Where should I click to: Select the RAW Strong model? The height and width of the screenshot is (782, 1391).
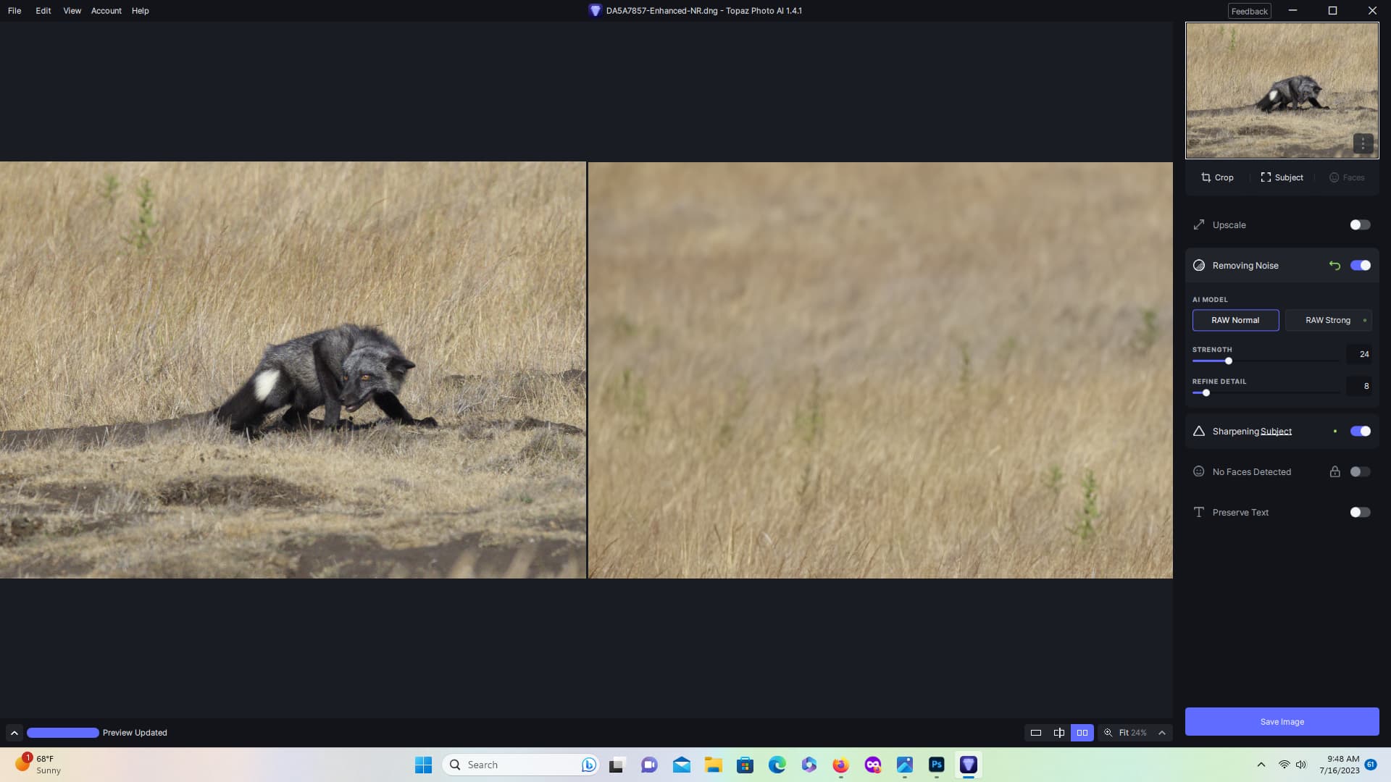1327,320
